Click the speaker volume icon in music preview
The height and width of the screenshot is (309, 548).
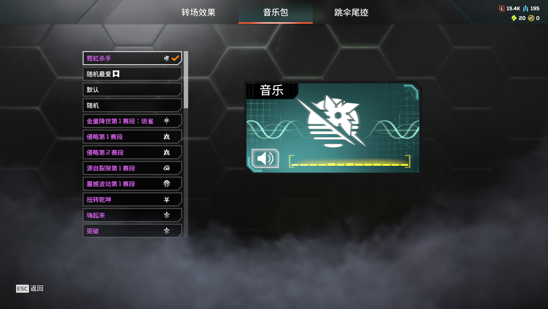coord(265,158)
